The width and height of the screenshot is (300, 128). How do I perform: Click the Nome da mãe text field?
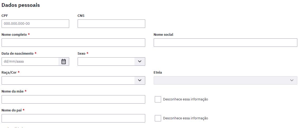73,99
